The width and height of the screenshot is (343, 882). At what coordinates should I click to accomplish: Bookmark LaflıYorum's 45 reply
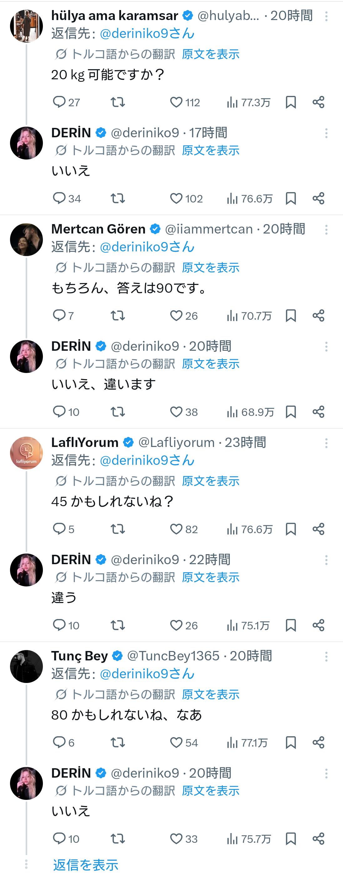pyautogui.click(x=291, y=529)
